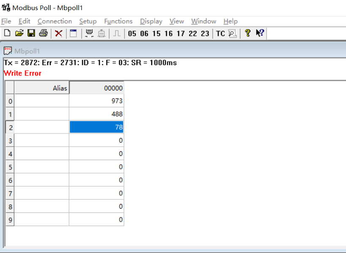The width and height of the screenshot is (346, 253).
Task: Open the Edit menu
Action: tap(24, 21)
